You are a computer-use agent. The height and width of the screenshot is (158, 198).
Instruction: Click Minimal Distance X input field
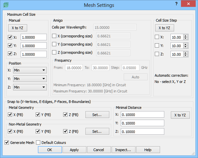(142, 114)
